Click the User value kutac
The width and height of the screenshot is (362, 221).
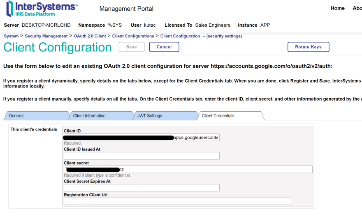coord(150,25)
